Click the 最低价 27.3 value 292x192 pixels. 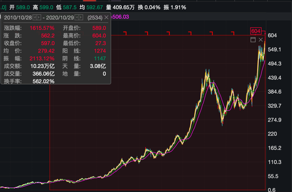(100, 43)
